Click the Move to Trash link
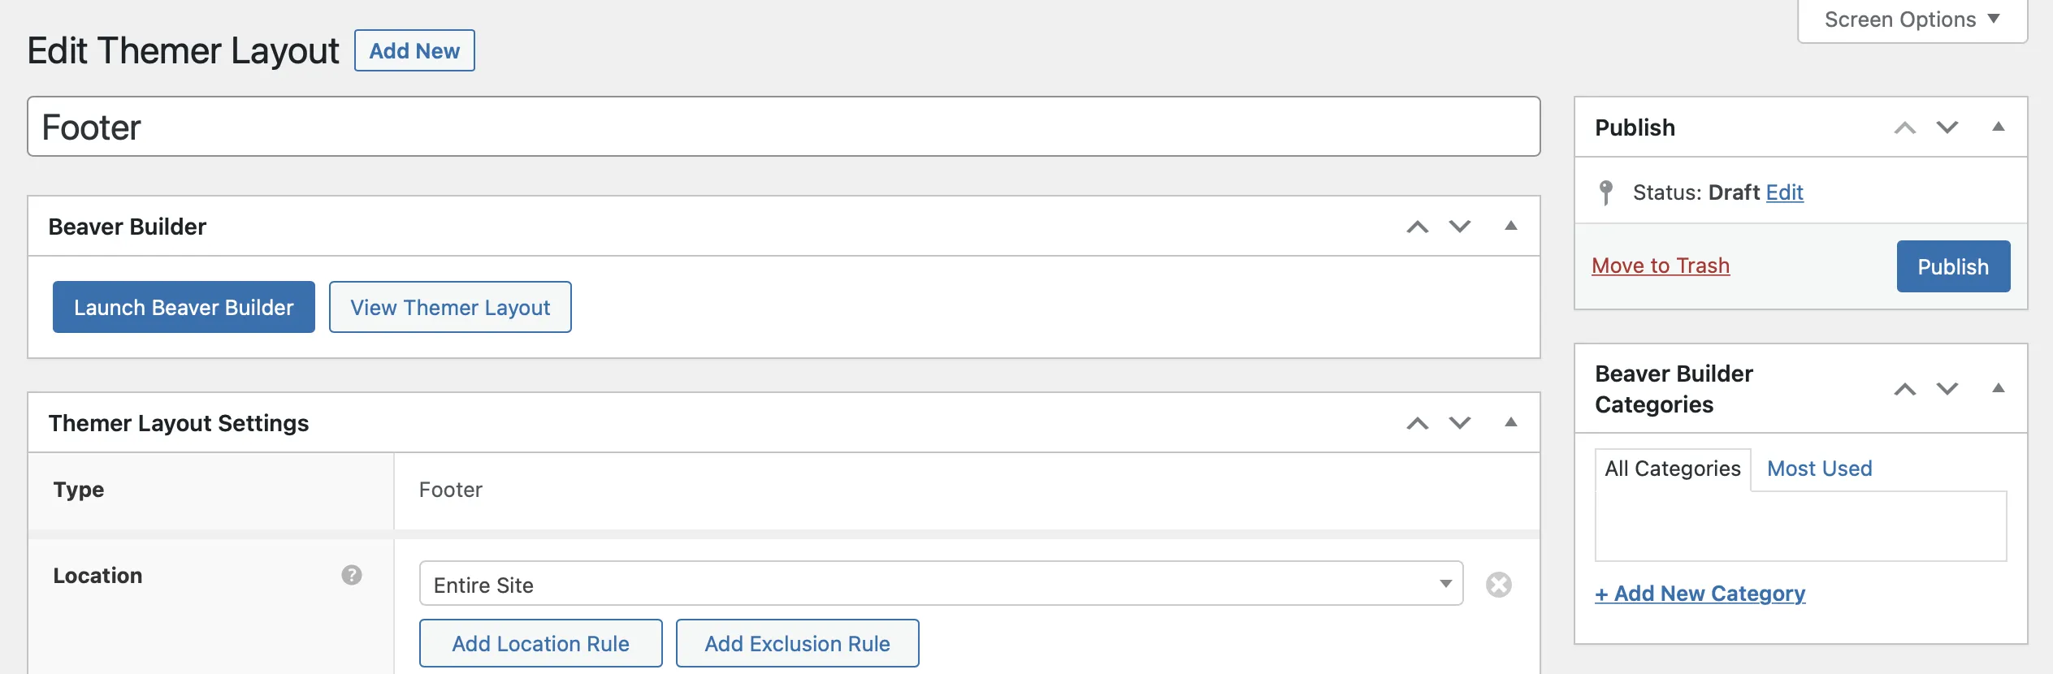2053x674 pixels. click(1660, 266)
